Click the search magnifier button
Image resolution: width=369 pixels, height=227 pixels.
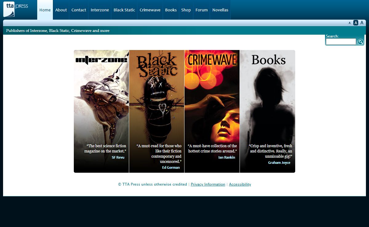(360, 42)
